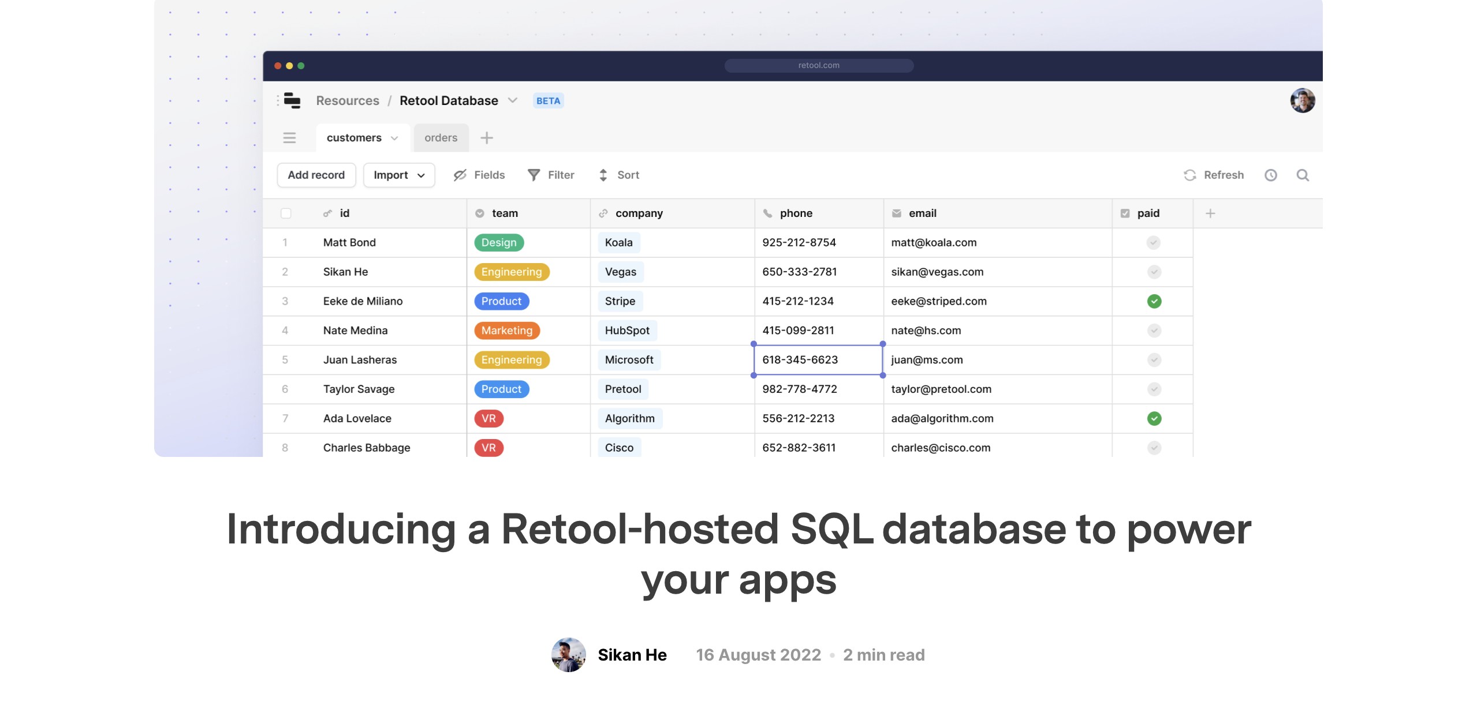Click Sikan He author avatar

569,655
